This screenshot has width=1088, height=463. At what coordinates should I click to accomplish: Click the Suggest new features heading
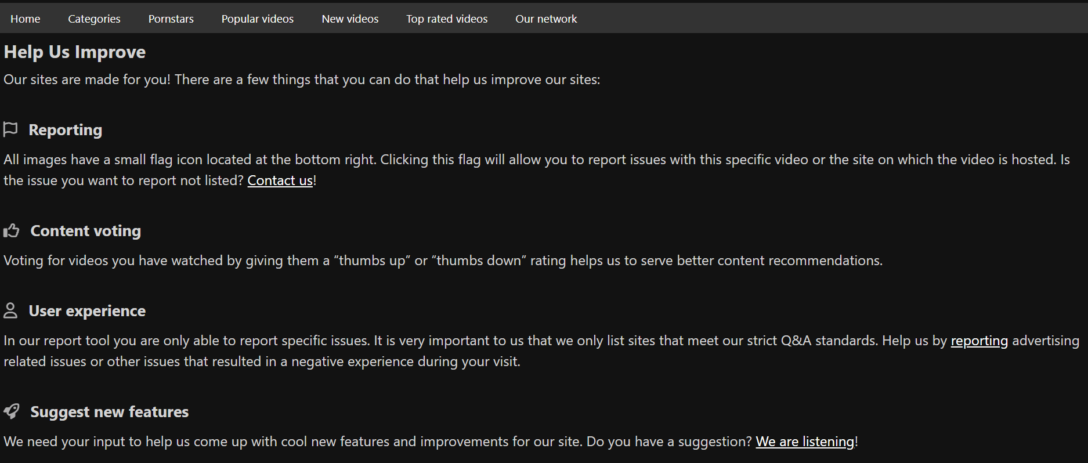click(110, 412)
